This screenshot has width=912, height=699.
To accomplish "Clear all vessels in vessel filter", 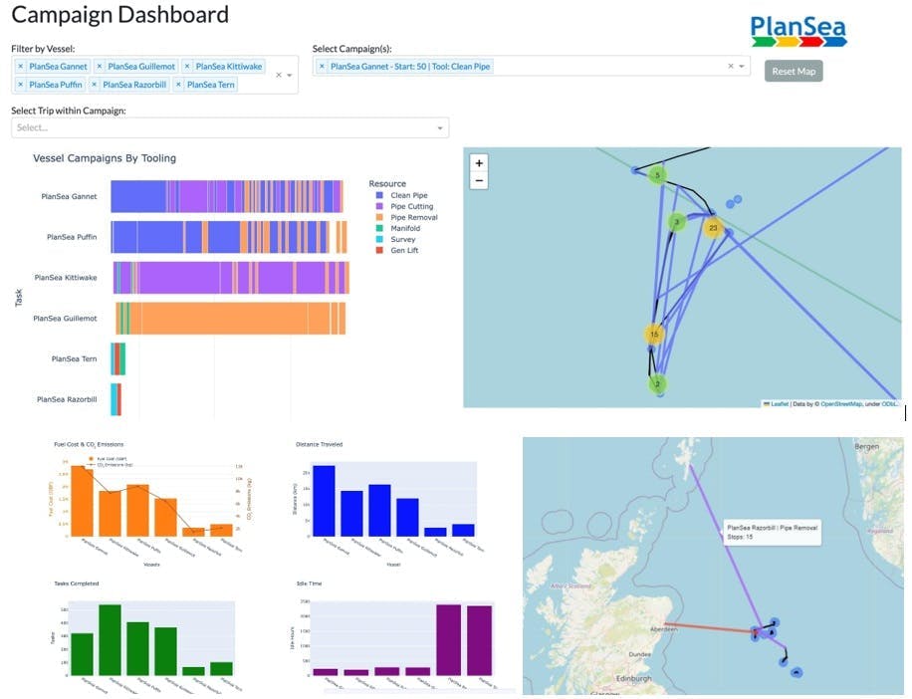I will (278, 76).
